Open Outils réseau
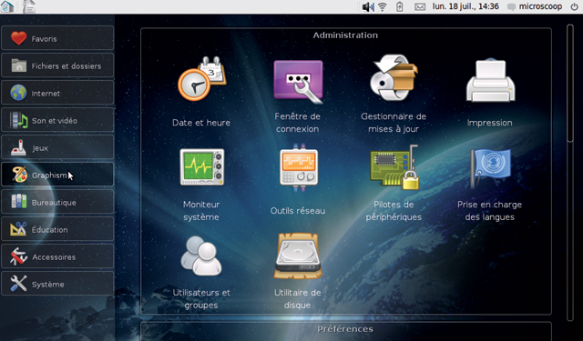Screen dimensions: 583x341 [x=298, y=180]
